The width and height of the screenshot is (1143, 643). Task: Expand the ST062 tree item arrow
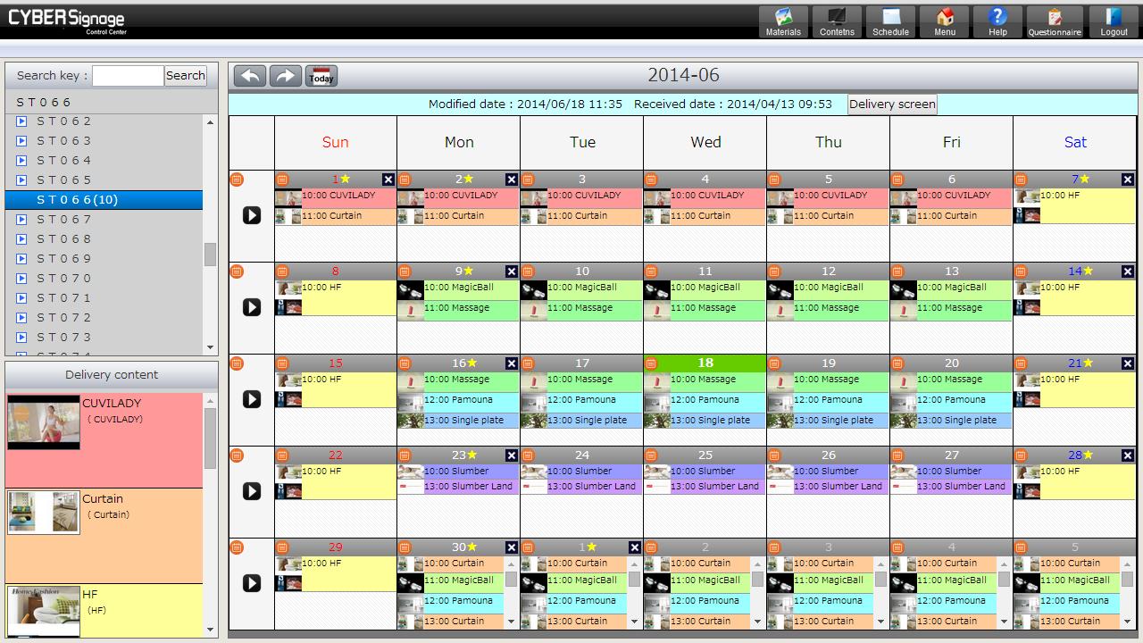coord(22,121)
